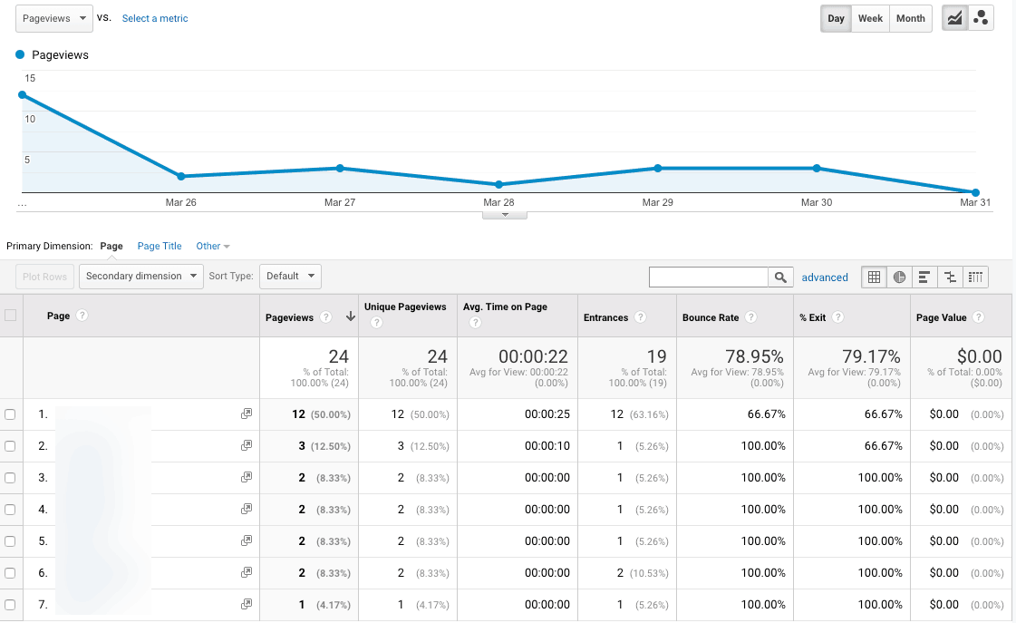Click the search magnifier icon

click(780, 277)
